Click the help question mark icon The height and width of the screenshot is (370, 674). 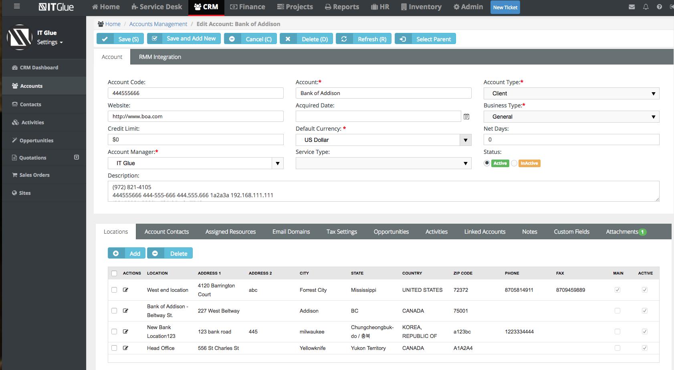[659, 7]
